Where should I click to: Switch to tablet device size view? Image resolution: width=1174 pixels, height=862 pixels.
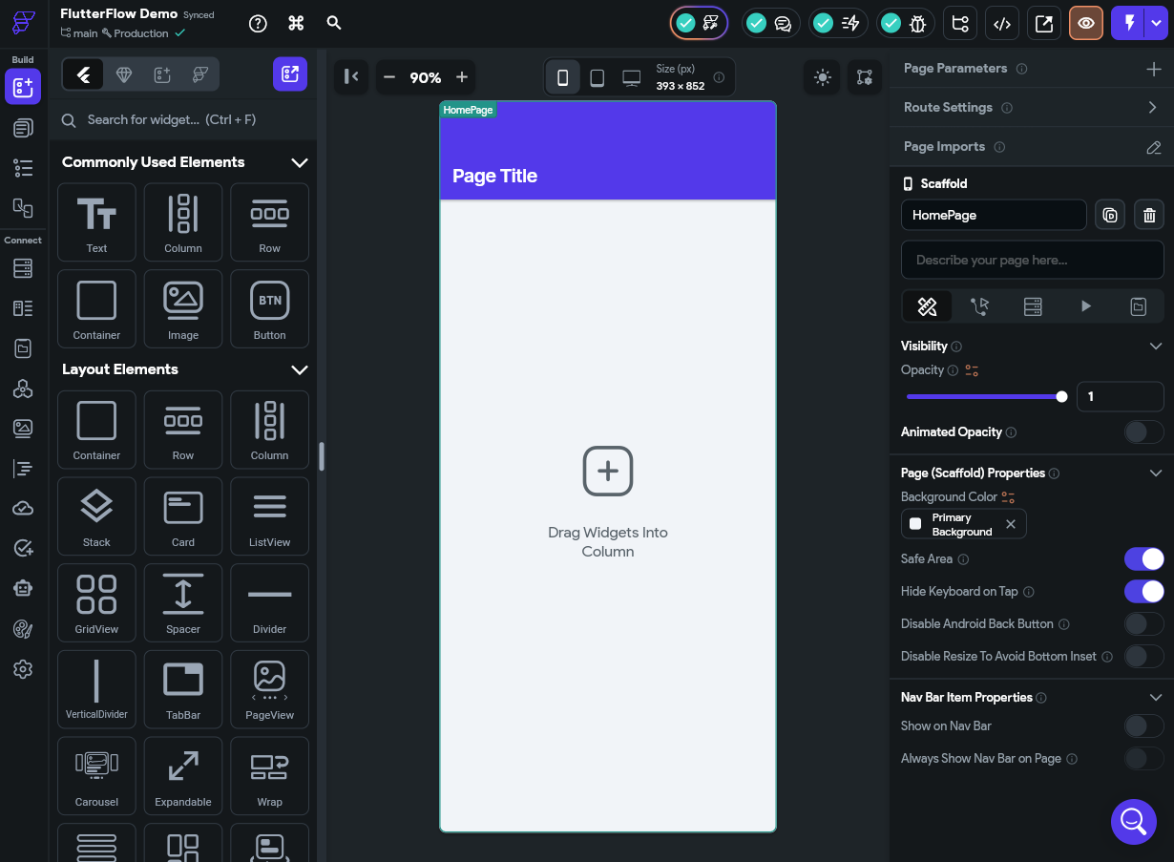(597, 77)
